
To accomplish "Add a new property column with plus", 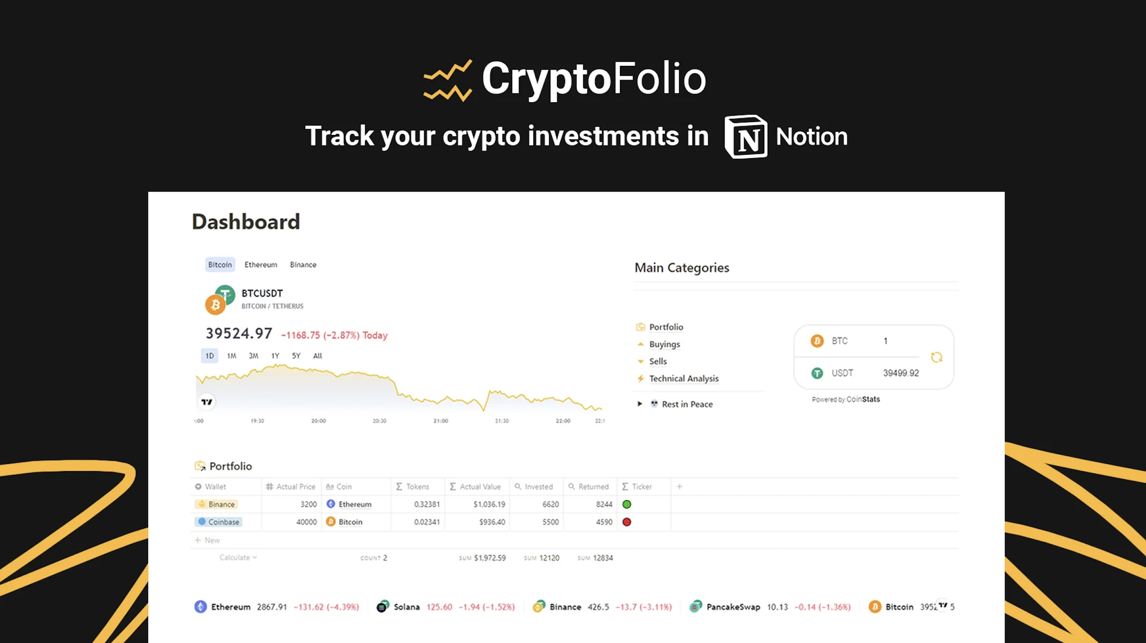I will (x=679, y=486).
